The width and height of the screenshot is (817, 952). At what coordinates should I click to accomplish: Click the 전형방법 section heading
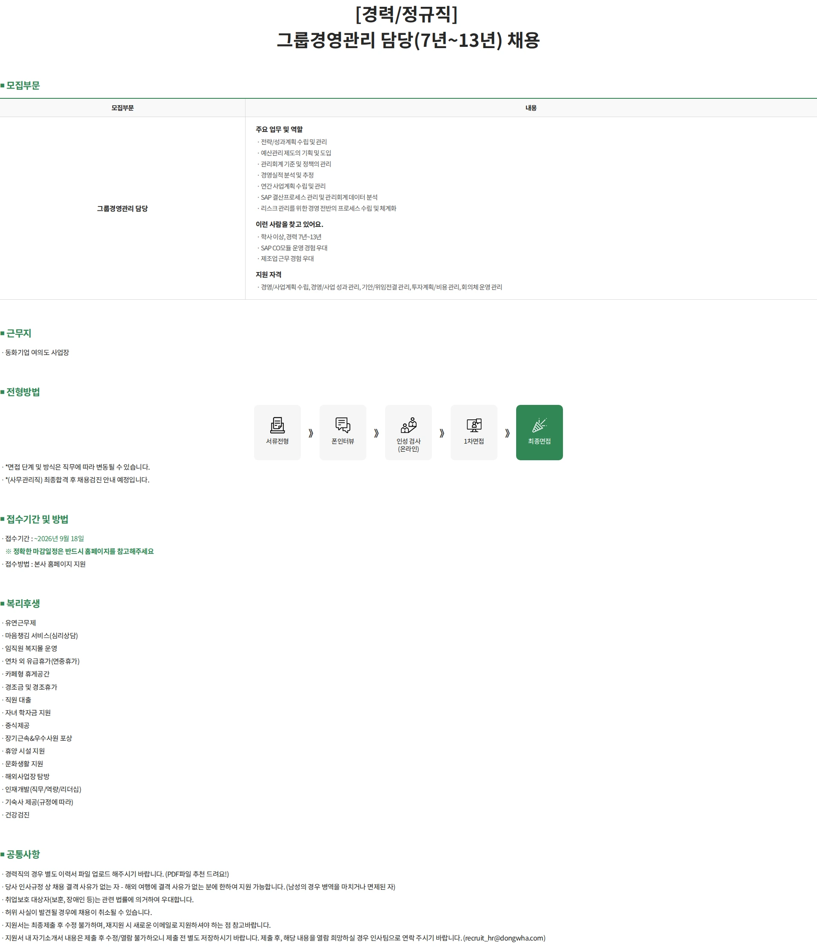(x=23, y=392)
